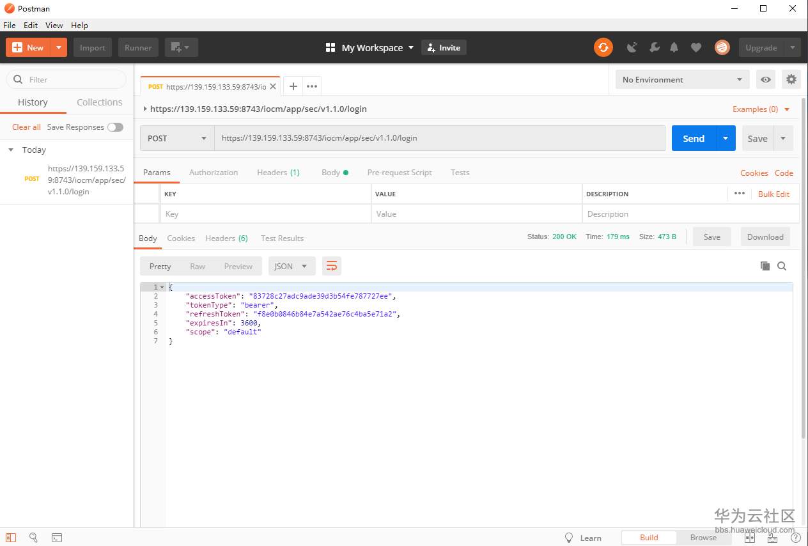The height and width of the screenshot is (546, 808).
Task: Click the orange sync icon
Action: pyautogui.click(x=603, y=47)
